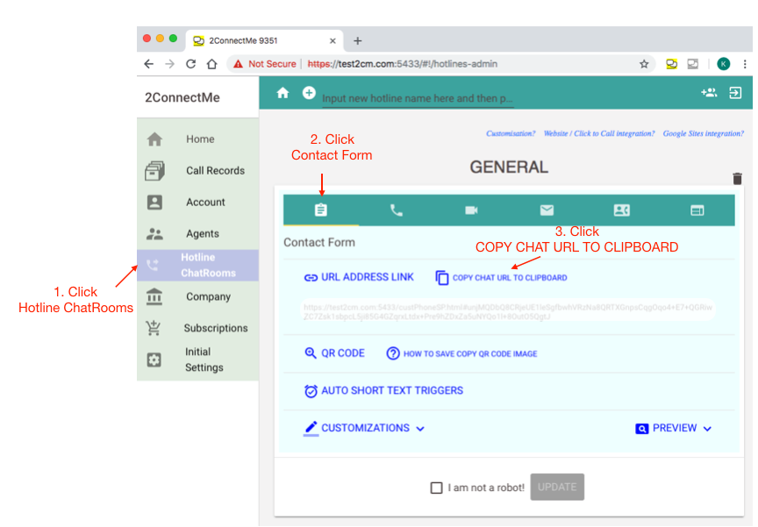758x527 pixels.
Task: Click the Not Secure warning indicator
Action: 265,64
